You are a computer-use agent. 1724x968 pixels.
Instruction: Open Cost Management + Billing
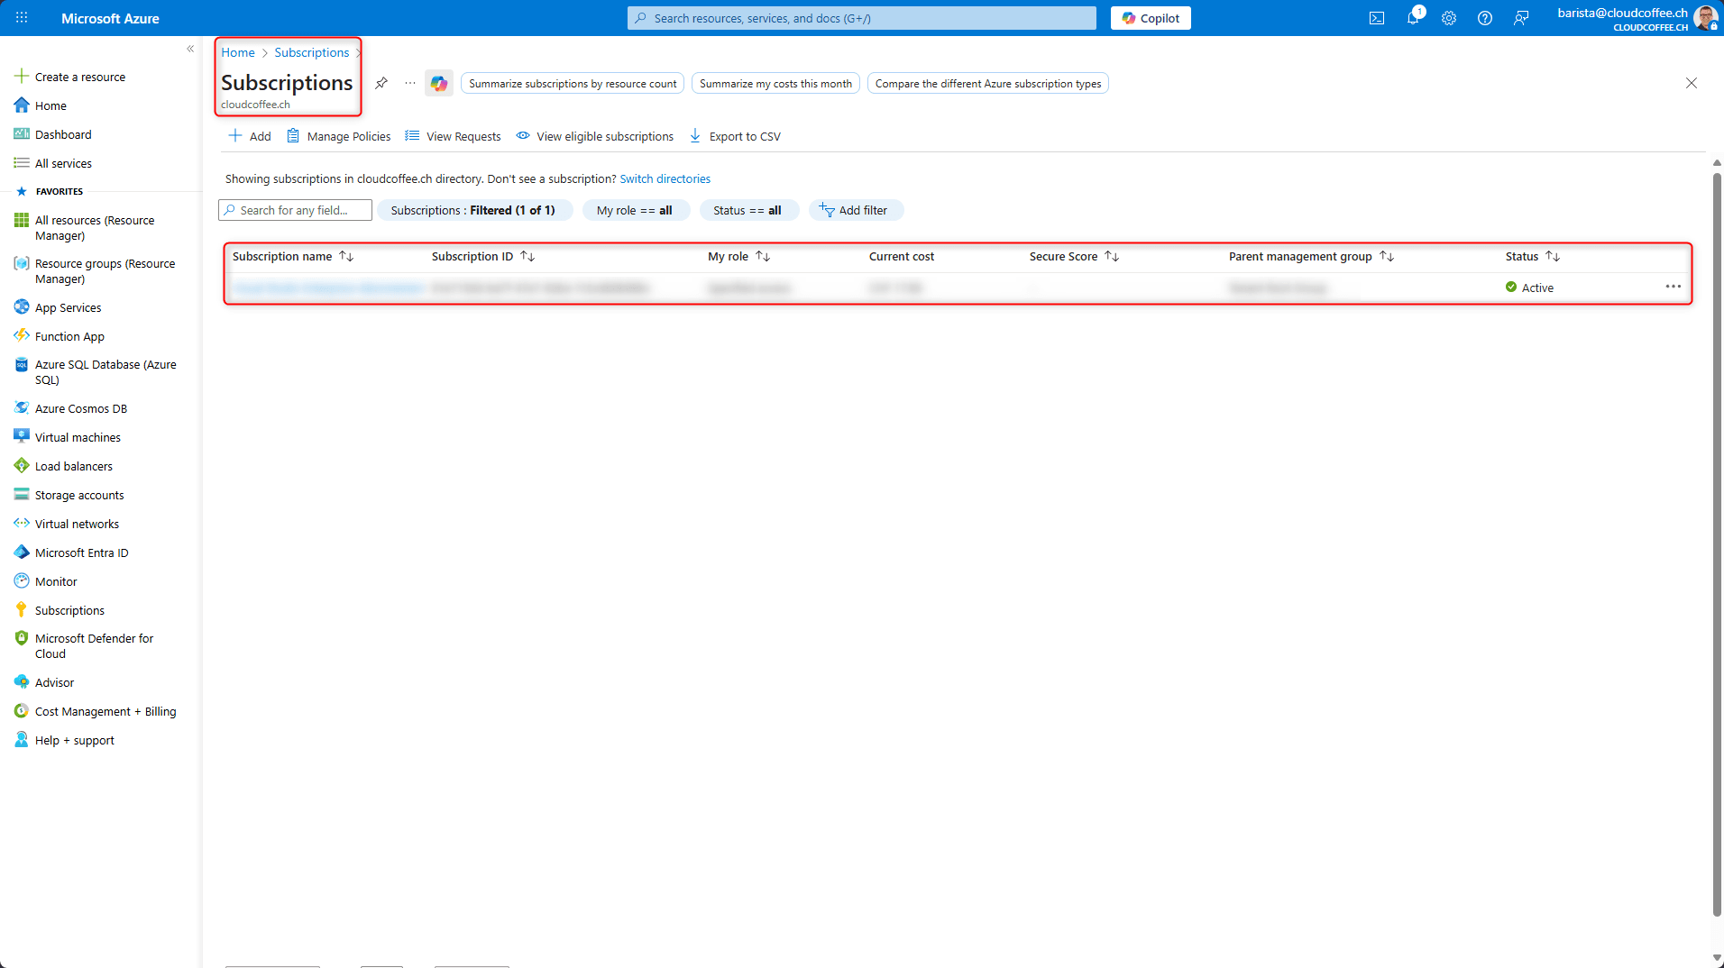(x=105, y=711)
